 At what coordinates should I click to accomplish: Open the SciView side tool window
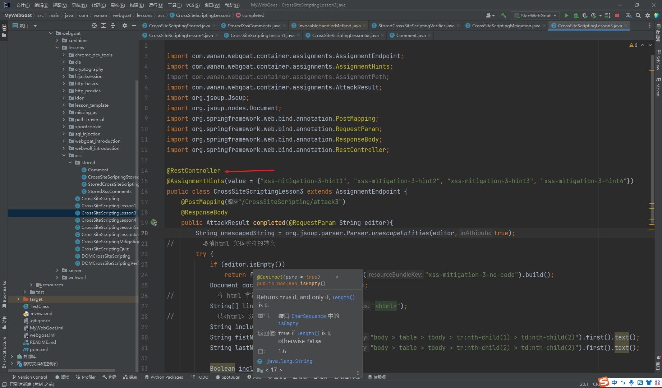(x=658, y=60)
